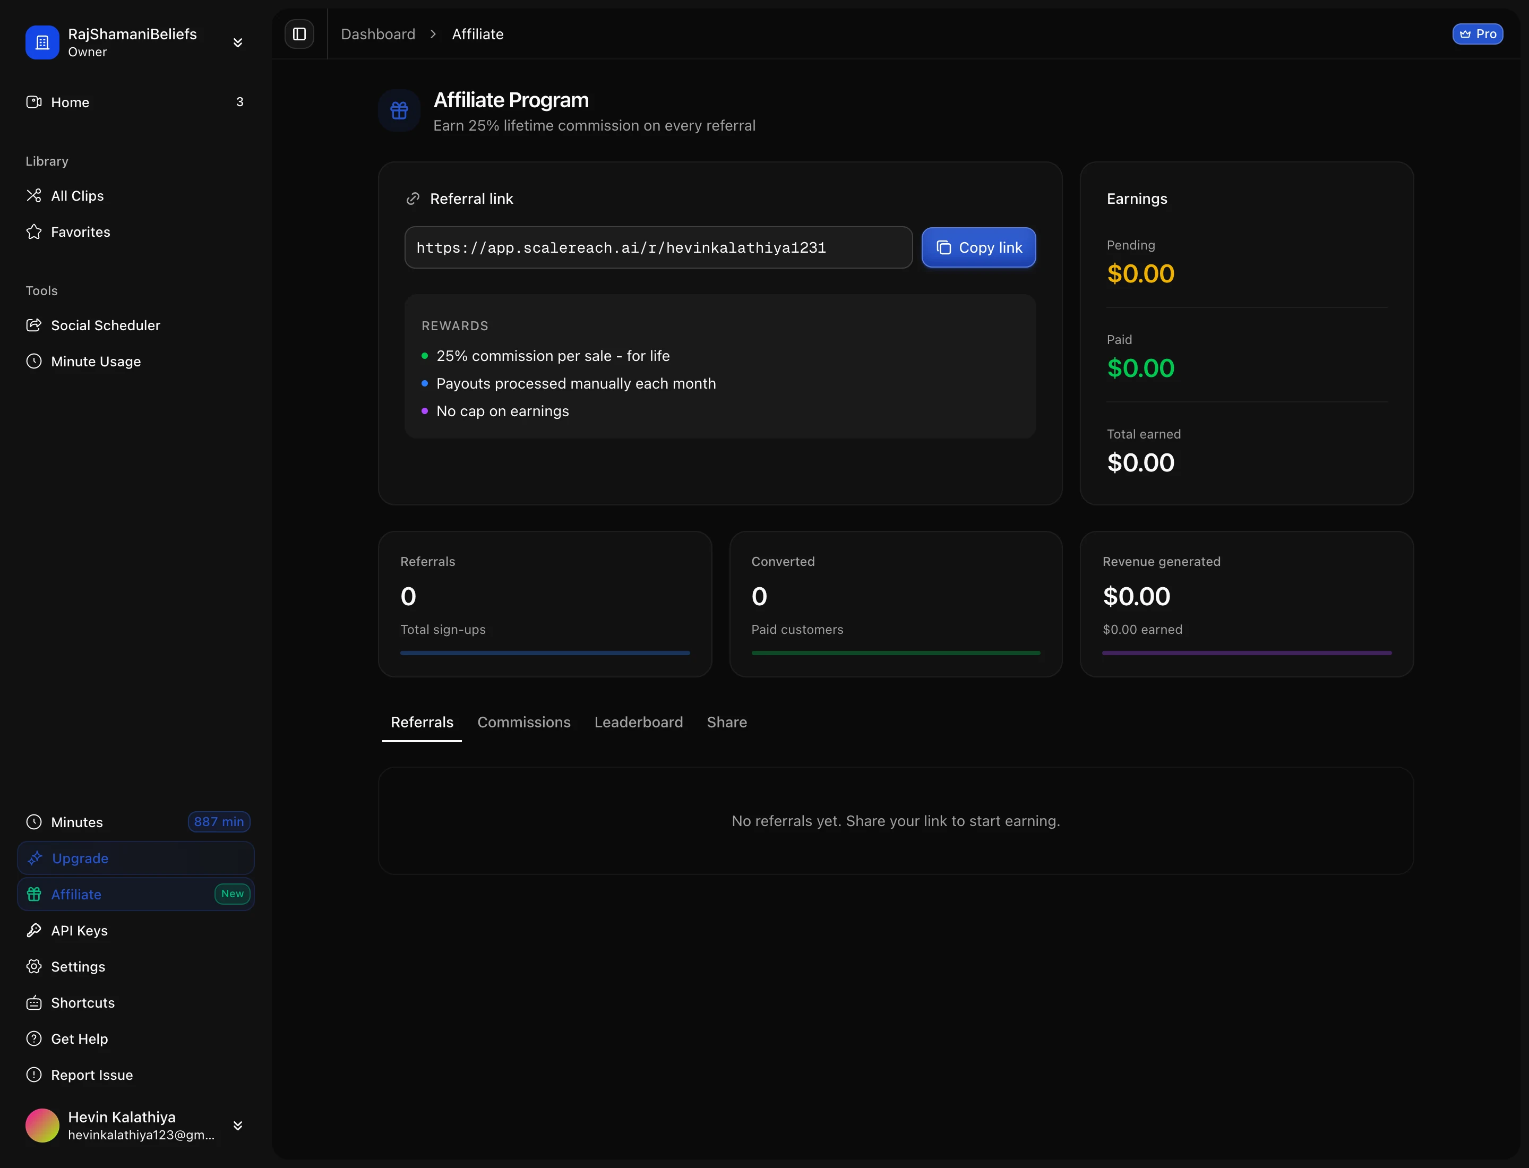This screenshot has width=1529, height=1168.
Task: Click the green bullet beside 25% commission
Action: point(425,356)
